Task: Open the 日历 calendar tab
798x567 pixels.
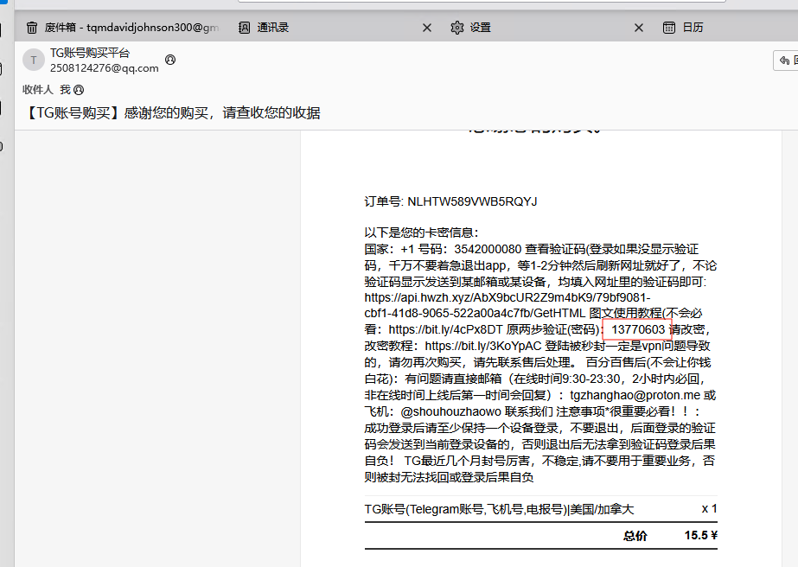Action: [693, 28]
